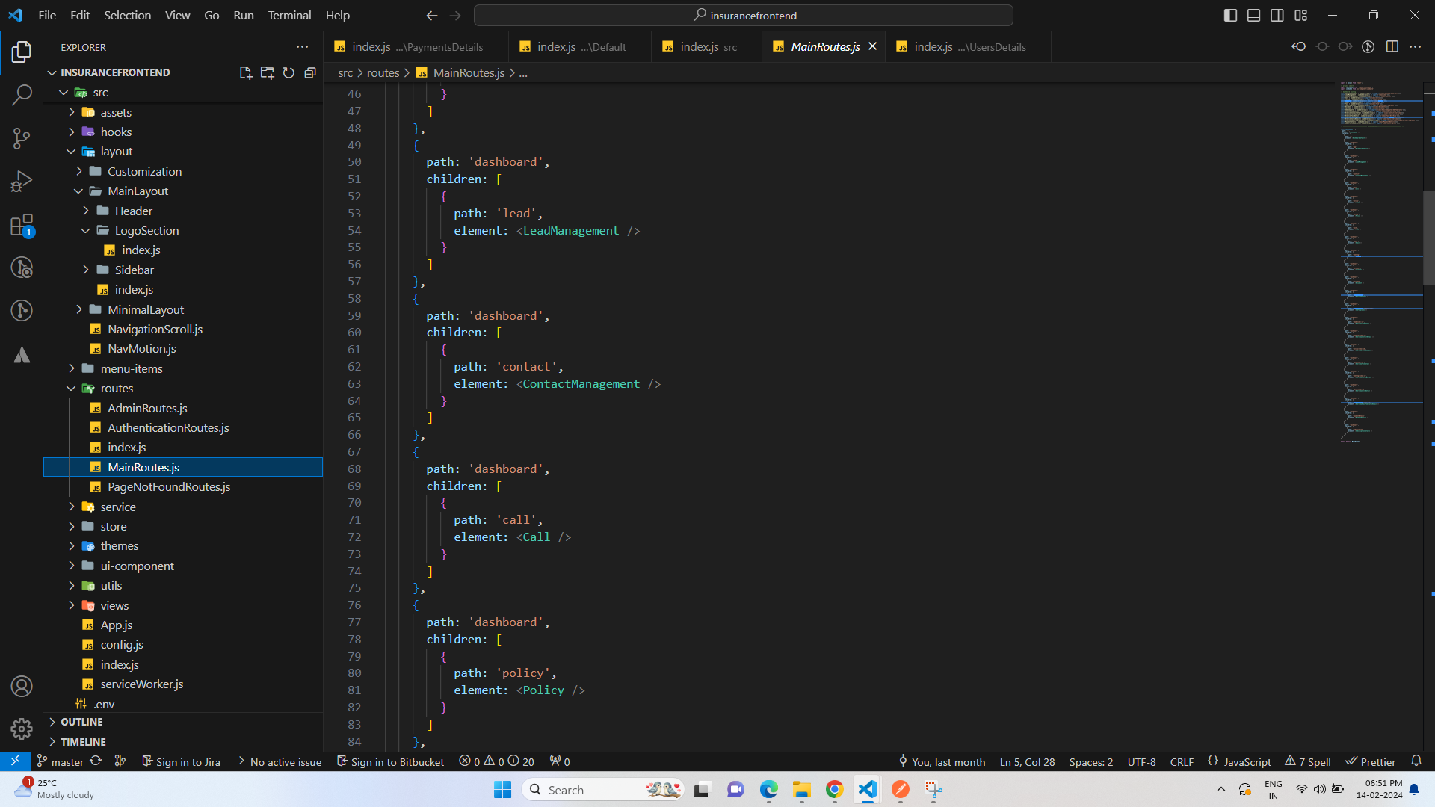The width and height of the screenshot is (1435, 807).
Task: Open the Run and Debug view
Action: [x=22, y=182]
